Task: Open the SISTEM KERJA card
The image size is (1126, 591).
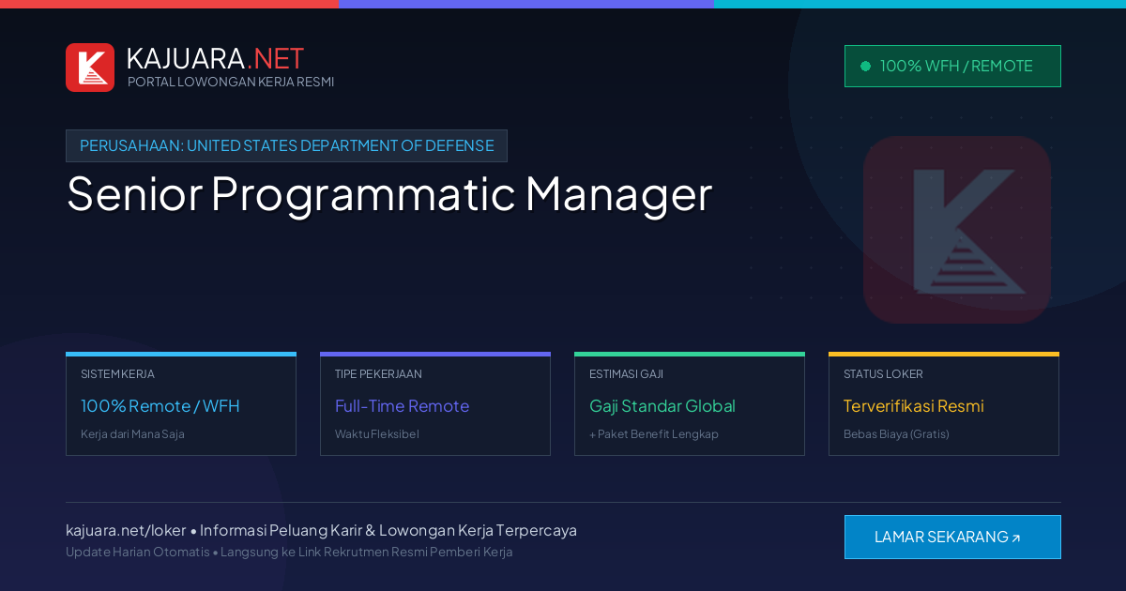Action: point(181,404)
